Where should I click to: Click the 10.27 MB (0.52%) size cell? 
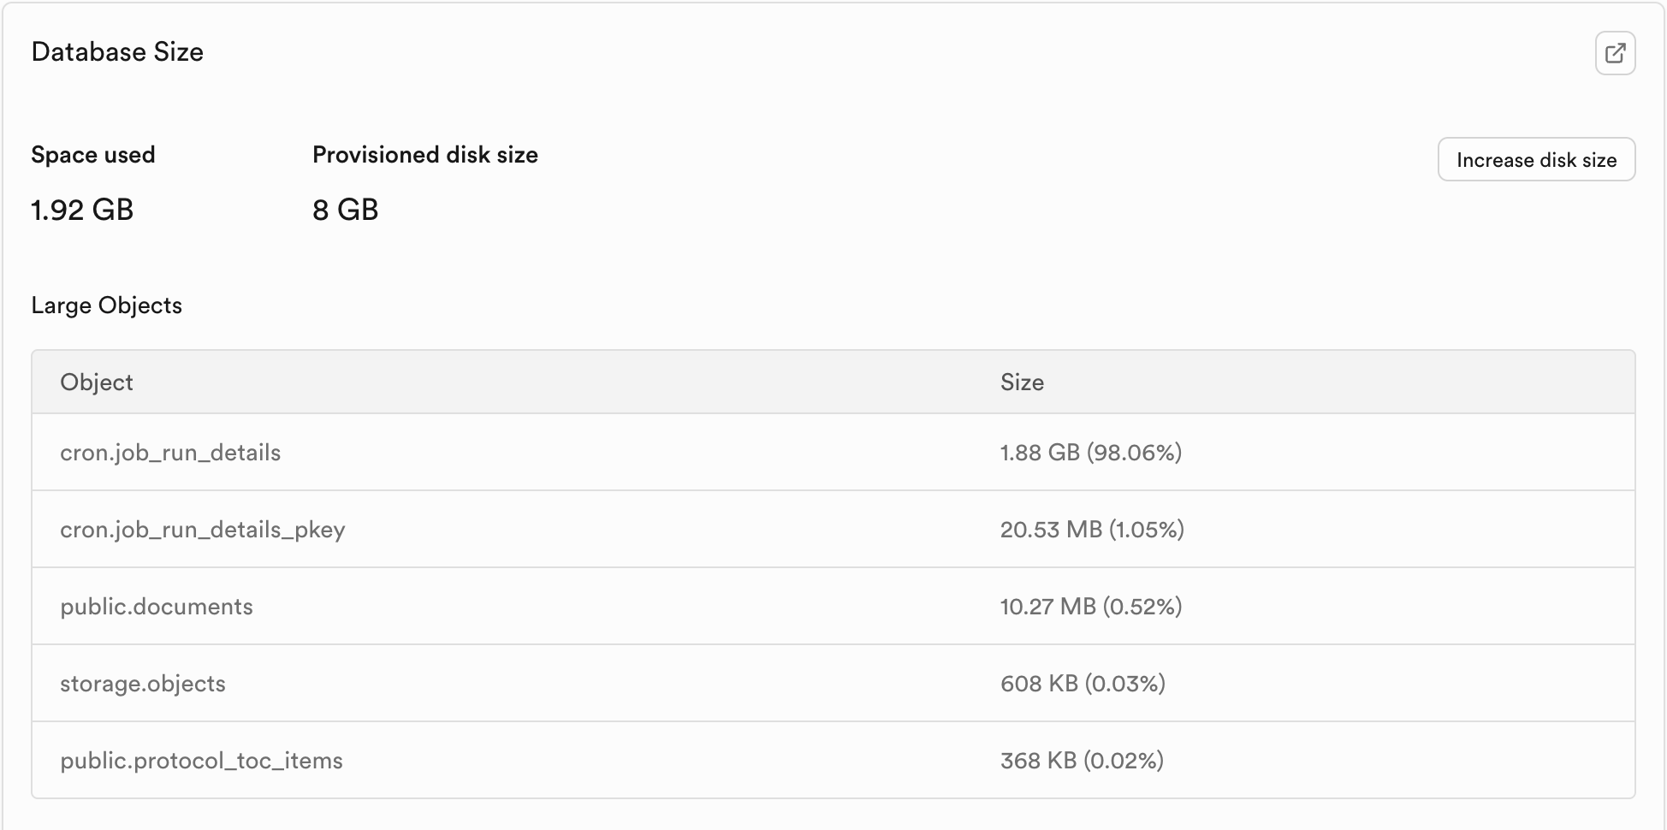point(1090,607)
